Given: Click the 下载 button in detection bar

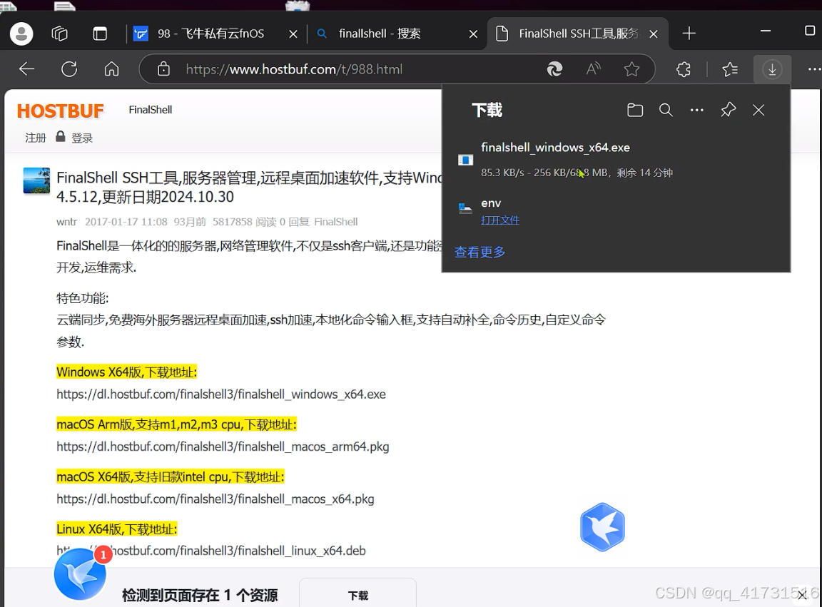Looking at the screenshot, I should (358, 596).
